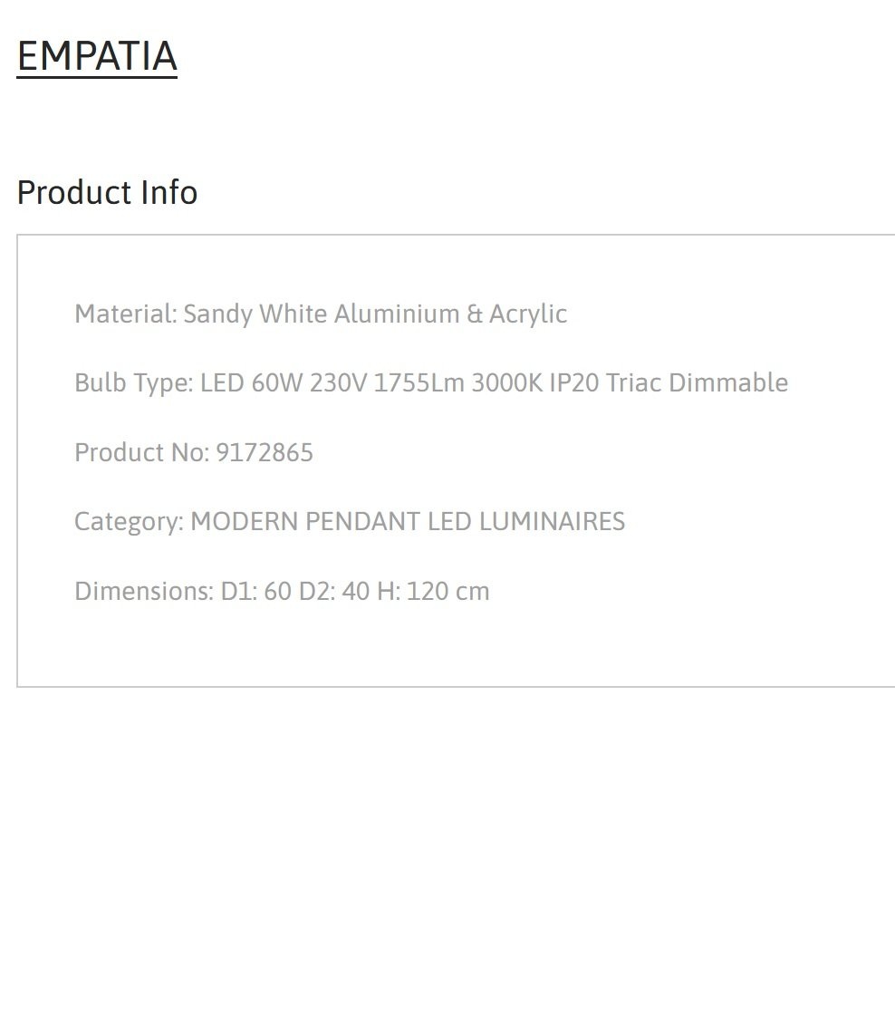Select the Dimensions D1: 60 line

[282, 591]
